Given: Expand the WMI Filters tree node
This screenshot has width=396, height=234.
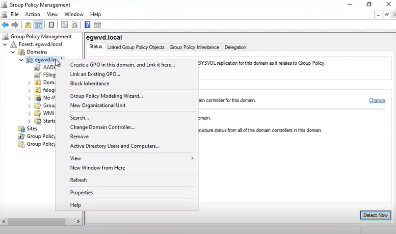Looking at the screenshot, I should point(29,113).
